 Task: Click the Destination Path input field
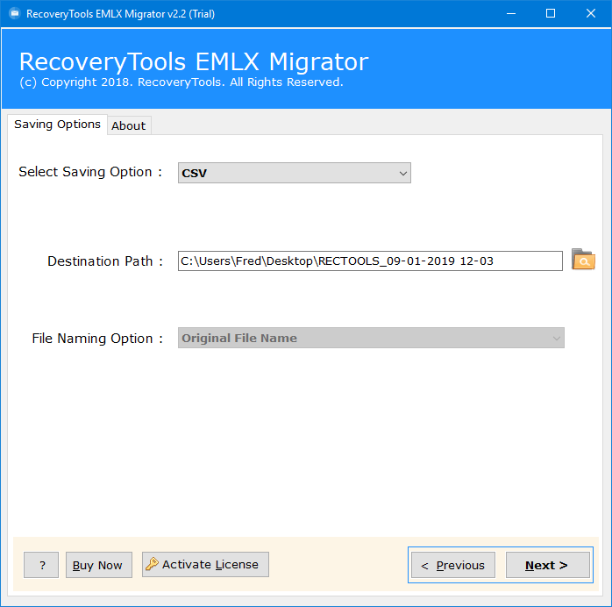370,261
